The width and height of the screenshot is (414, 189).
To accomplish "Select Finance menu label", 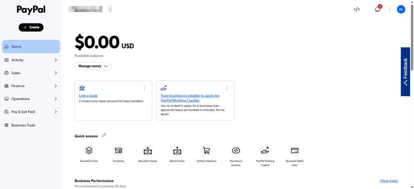I will click(x=18, y=86).
